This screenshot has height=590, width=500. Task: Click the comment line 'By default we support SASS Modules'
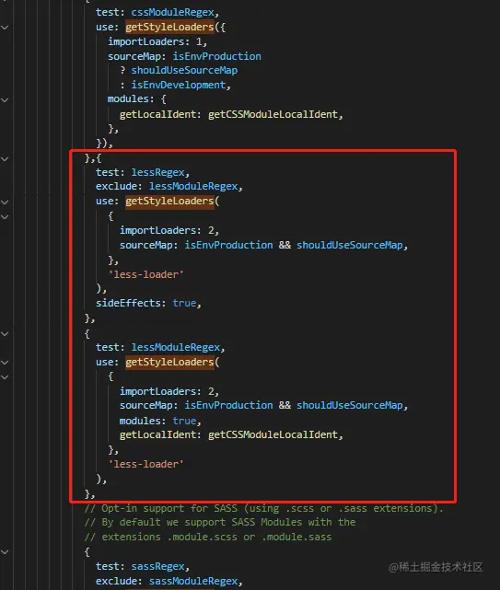tap(219, 522)
